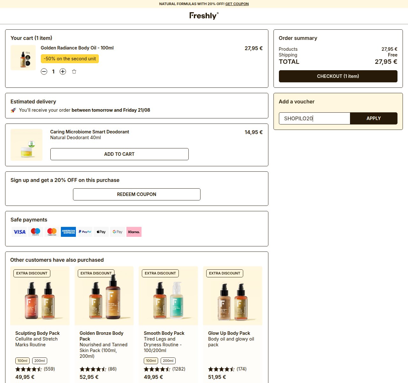Click the TOTAL 27,95 € amount in order summary
This screenshot has width=408, height=383.
pyautogui.click(x=386, y=62)
